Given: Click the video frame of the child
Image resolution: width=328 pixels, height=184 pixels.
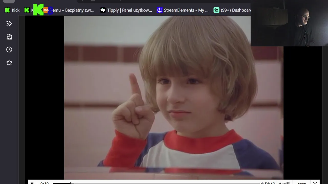Looking at the screenshot, I should click(174, 97).
